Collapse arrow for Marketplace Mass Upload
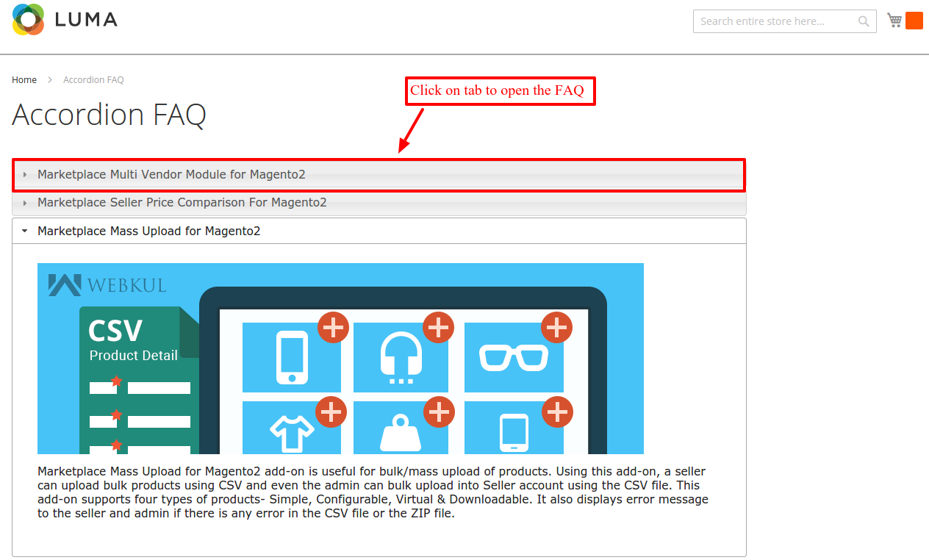The width and height of the screenshot is (929, 560). pyautogui.click(x=25, y=231)
